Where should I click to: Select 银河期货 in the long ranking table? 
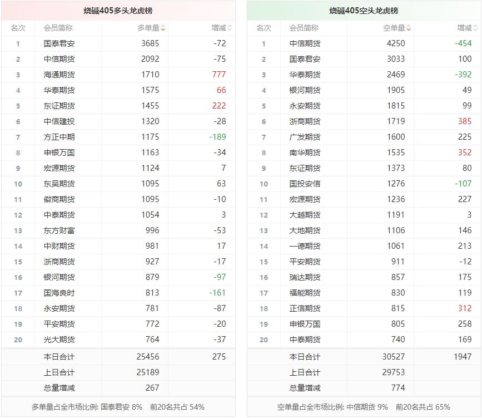(x=59, y=278)
